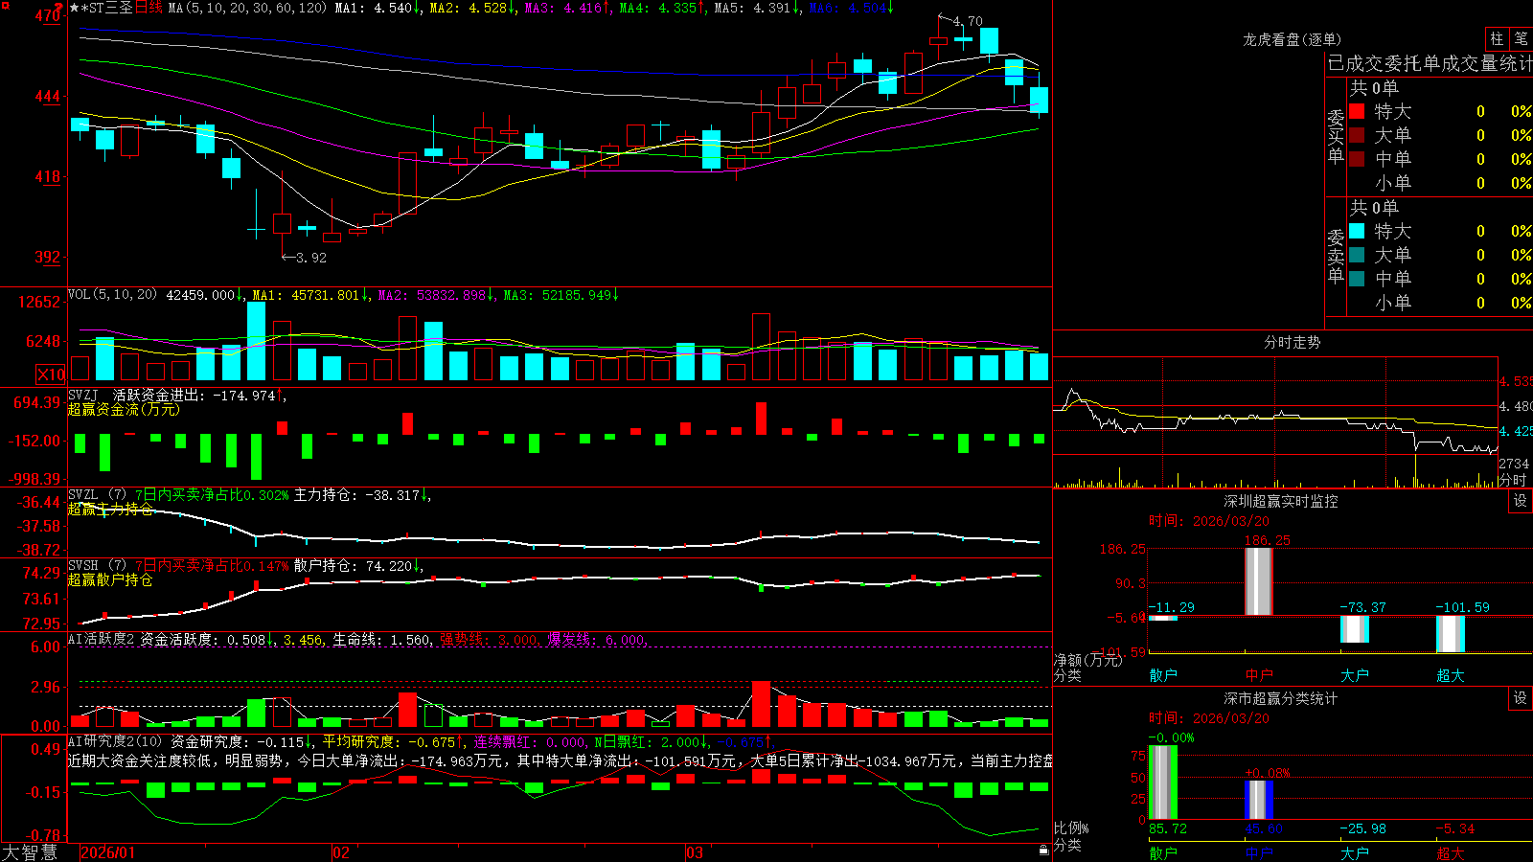Screen dimensions: 1533x862
Task: Switch 龙虎看盘 to 柱 bar view
Action: point(1497,38)
